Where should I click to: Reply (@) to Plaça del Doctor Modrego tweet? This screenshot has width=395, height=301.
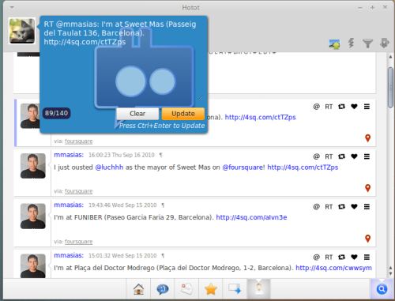click(x=316, y=257)
